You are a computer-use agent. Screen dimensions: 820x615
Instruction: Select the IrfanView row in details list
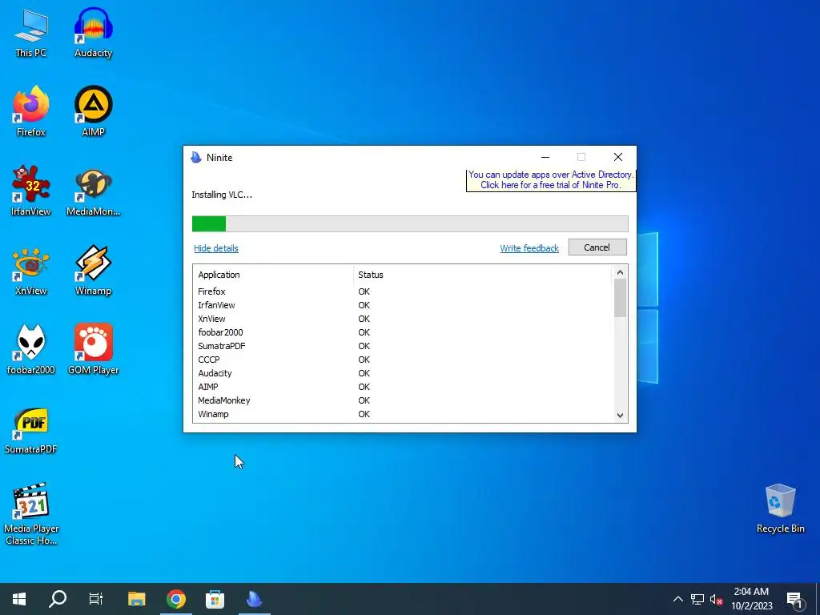(403, 305)
